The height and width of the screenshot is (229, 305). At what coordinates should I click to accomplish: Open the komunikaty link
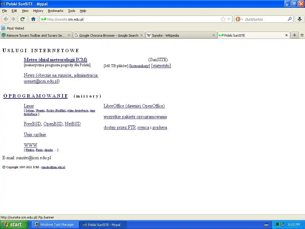[x=140, y=66]
